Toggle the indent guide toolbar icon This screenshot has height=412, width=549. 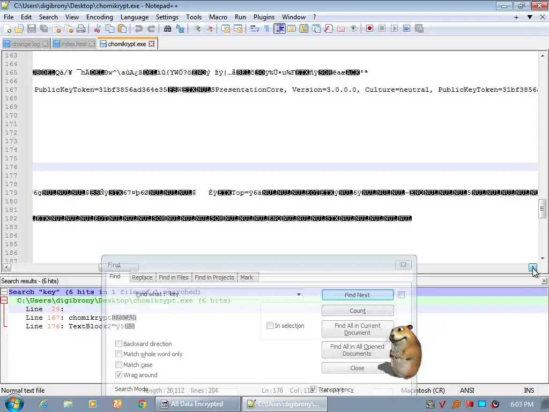click(279, 29)
